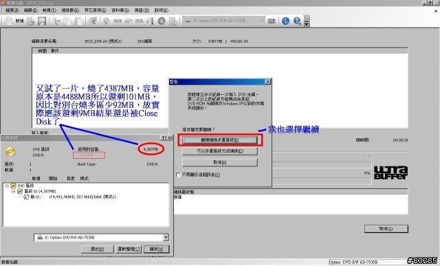The width and height of the screenshot is (440, 266).
Task: Click the 長度 column header in track list
Action: [x=70, y=179]
